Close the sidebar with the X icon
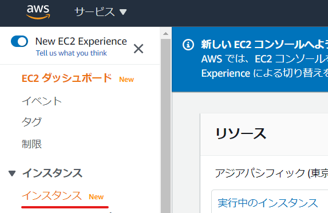 point(139,49)
